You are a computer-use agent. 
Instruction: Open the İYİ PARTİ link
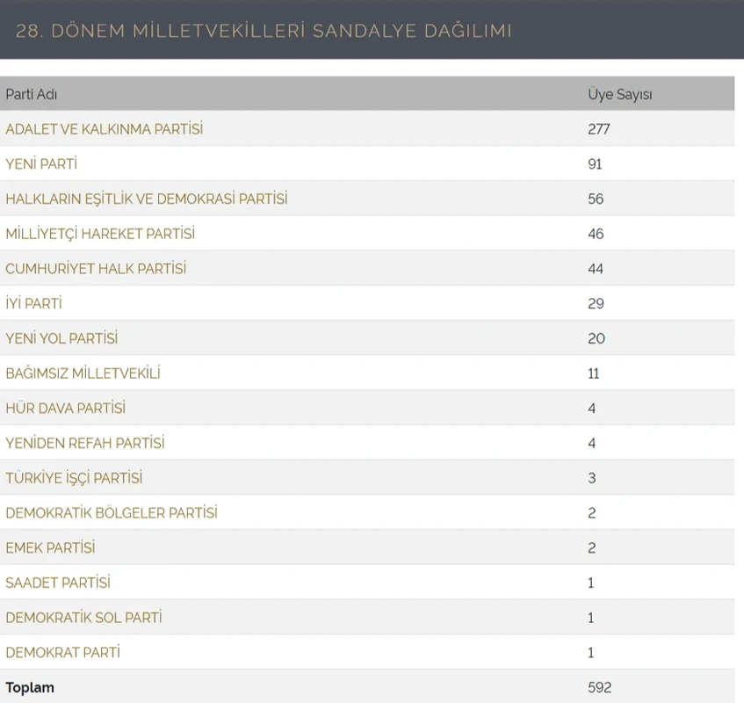coord(33,303)
